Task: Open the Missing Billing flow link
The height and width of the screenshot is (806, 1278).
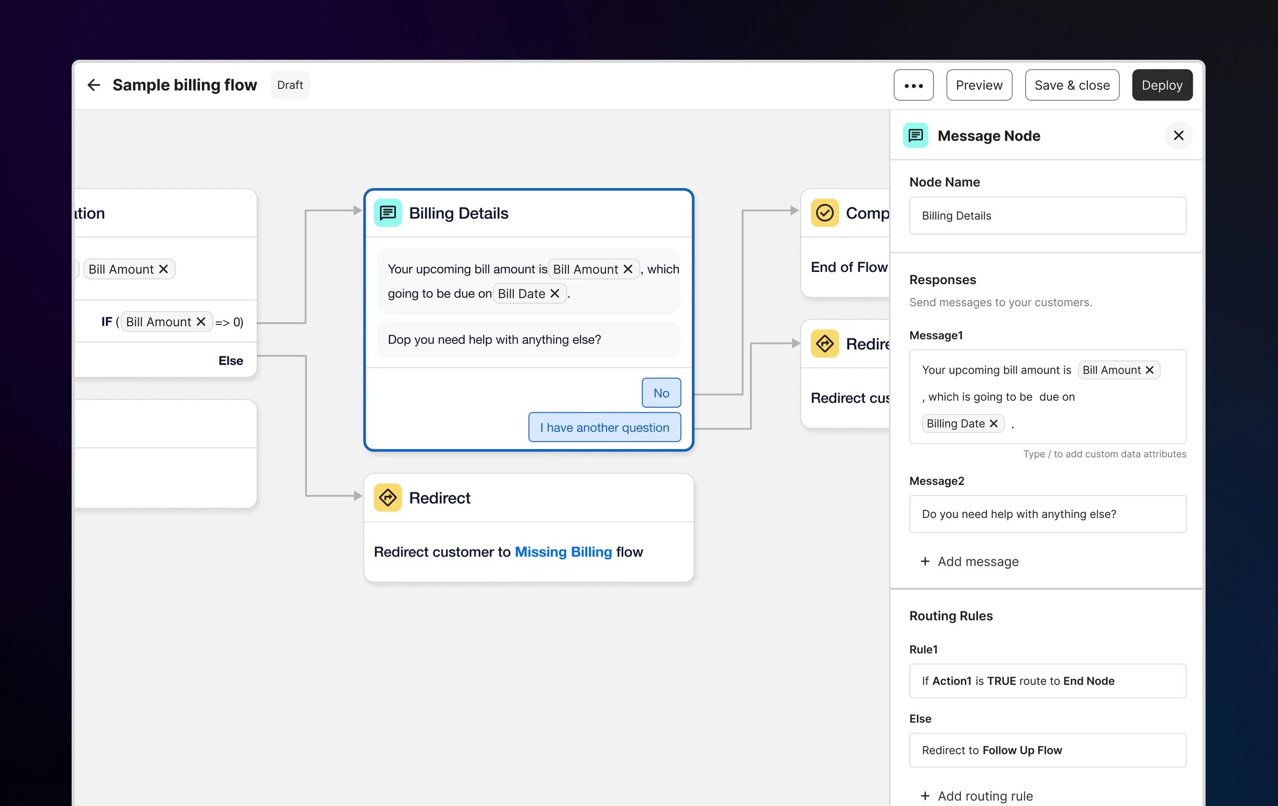Action: (563, 552)
